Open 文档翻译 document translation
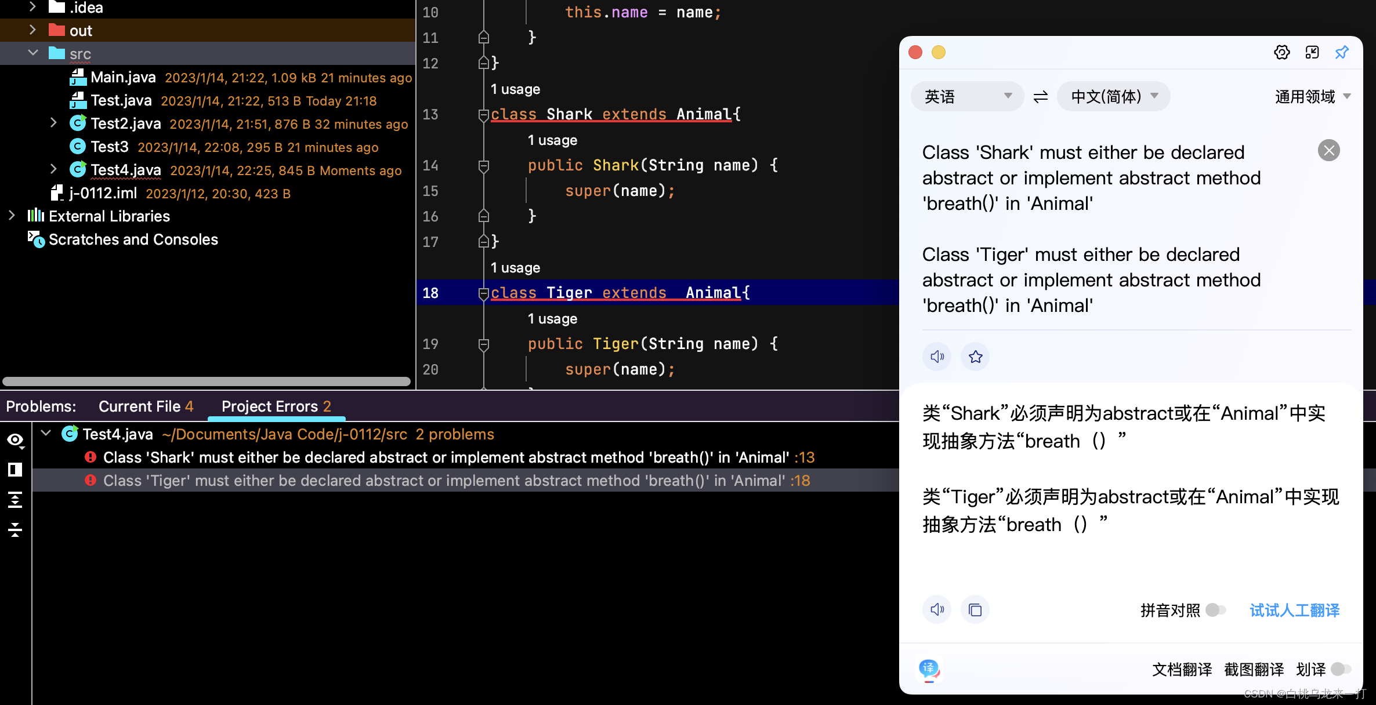 coord(1182,670)
